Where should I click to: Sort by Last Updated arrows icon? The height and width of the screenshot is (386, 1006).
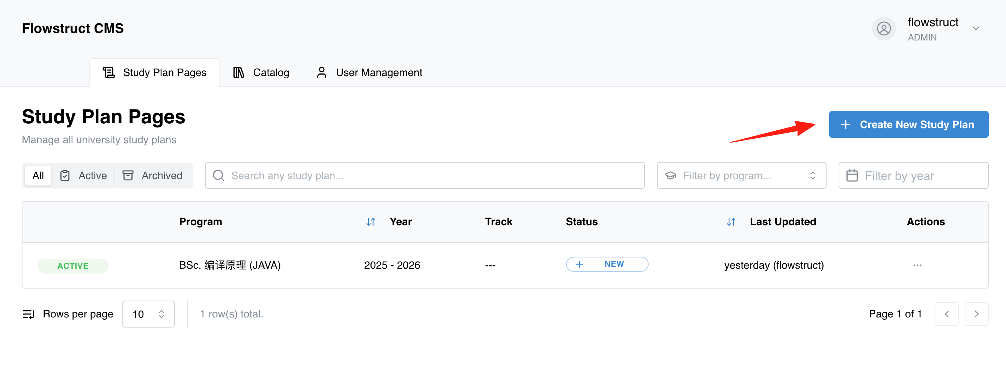click(x=731, y=222)
